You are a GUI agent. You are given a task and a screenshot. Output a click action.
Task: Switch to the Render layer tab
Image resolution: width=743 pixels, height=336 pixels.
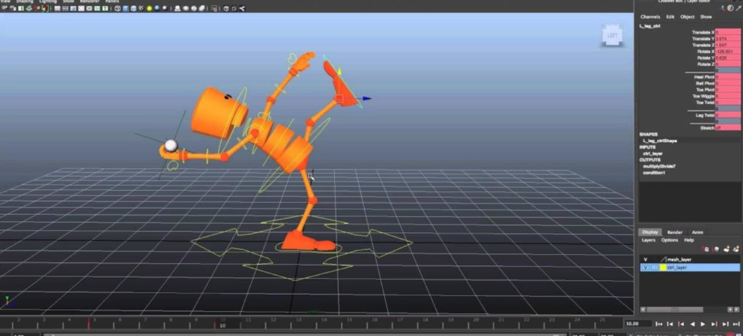(x=674, y=232)
